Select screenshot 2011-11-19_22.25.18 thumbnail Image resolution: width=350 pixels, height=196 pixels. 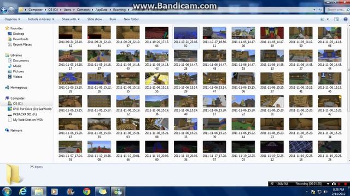point(301,147)
